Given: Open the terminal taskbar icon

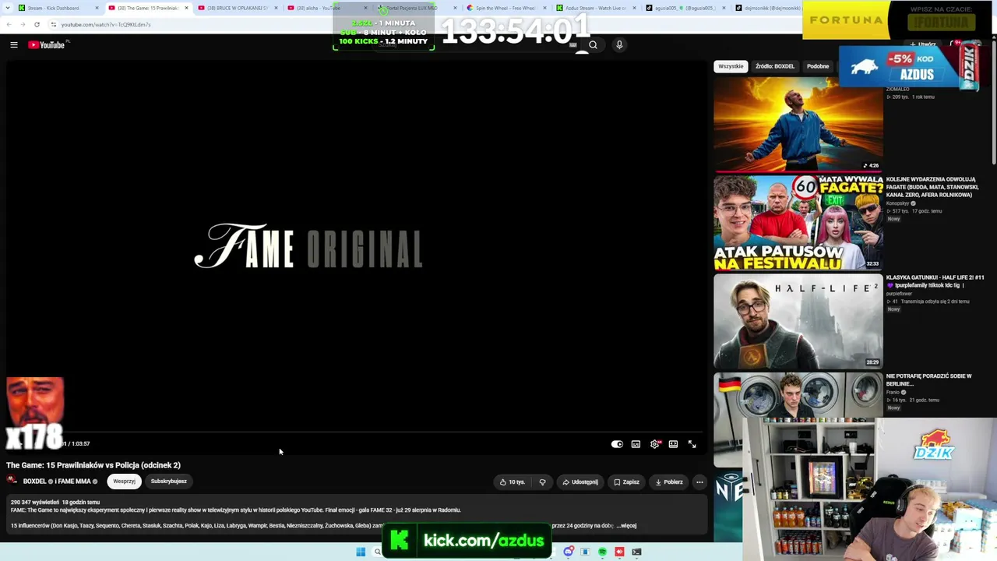Looking at the screenshot, I should pyautogui.click(x=636, y=552).
